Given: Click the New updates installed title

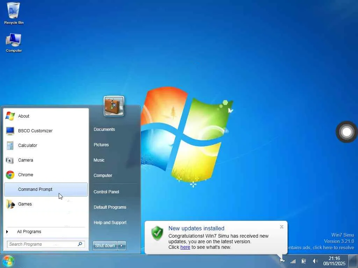Looking at the screenshot, I should point(196,228).
